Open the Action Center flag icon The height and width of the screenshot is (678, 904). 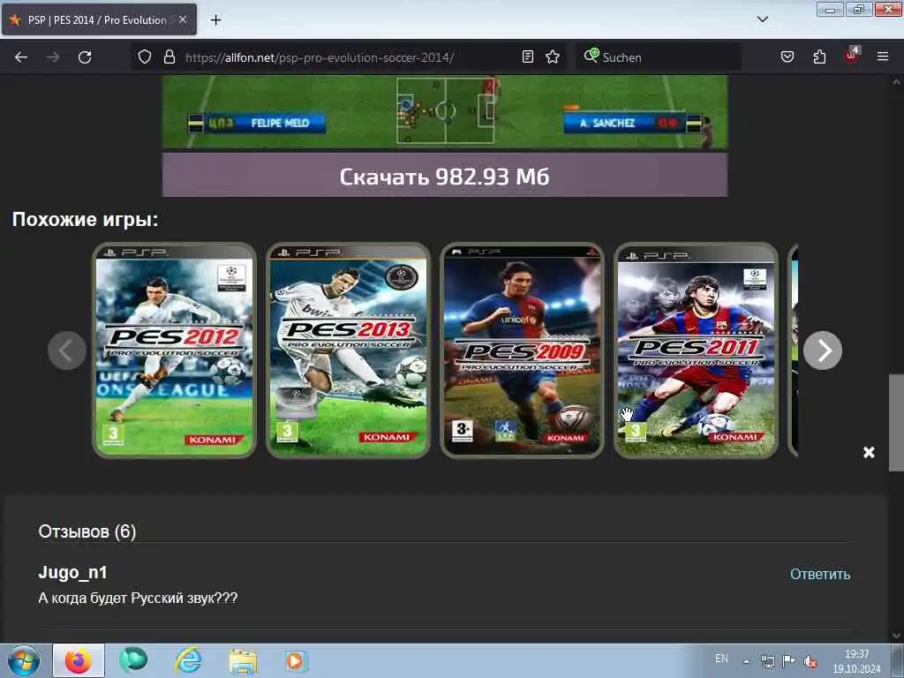pyautogui.click(x=788, y=660)
